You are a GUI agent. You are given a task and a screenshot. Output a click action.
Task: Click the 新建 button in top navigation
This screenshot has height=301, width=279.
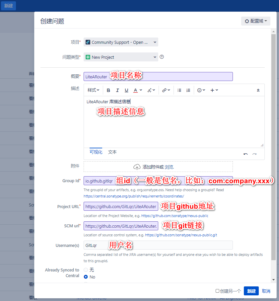click(8, 6)
